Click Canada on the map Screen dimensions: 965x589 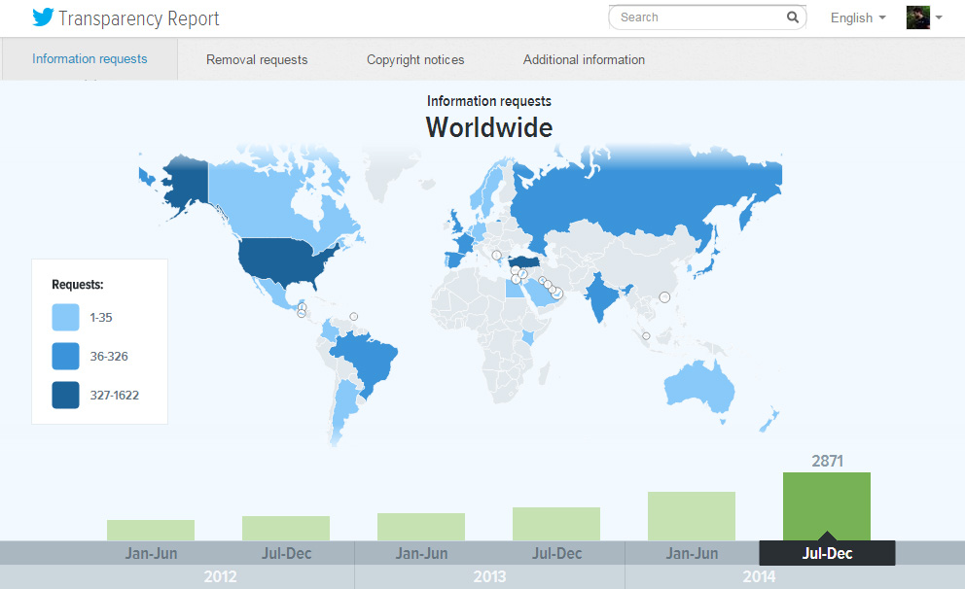tap(265, 206)
